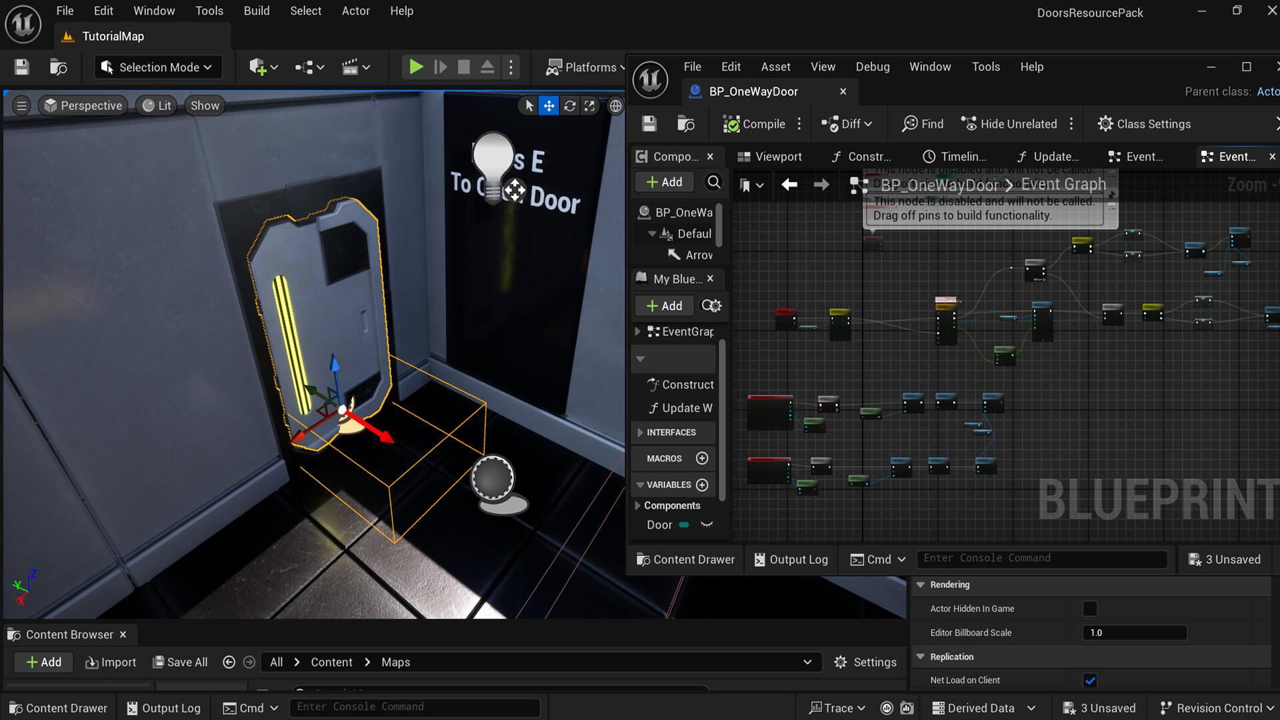Image resolution: width=1280 pixels, height=720 pixels.
Task: Select the Move gizmo tool in viewport
Action: pyautogui.click(x=549, y=105)
